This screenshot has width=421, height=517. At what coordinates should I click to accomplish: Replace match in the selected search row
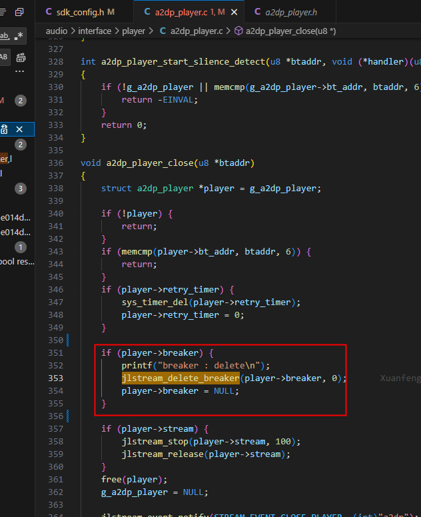coord(4,129)
